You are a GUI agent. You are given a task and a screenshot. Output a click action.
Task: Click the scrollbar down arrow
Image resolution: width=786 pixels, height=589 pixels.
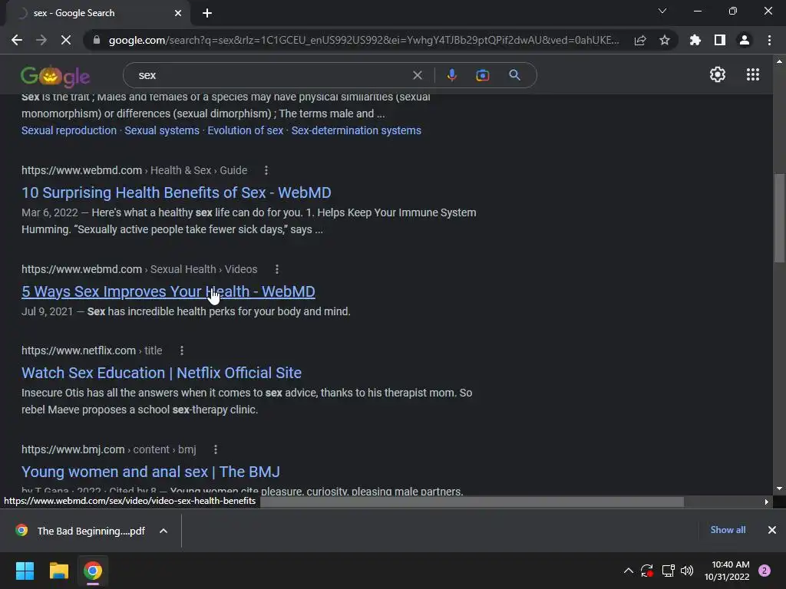[779, 489]
